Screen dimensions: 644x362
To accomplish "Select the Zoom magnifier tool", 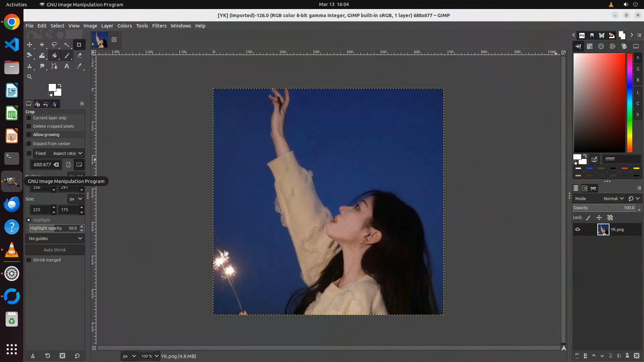I will point(30,77).
